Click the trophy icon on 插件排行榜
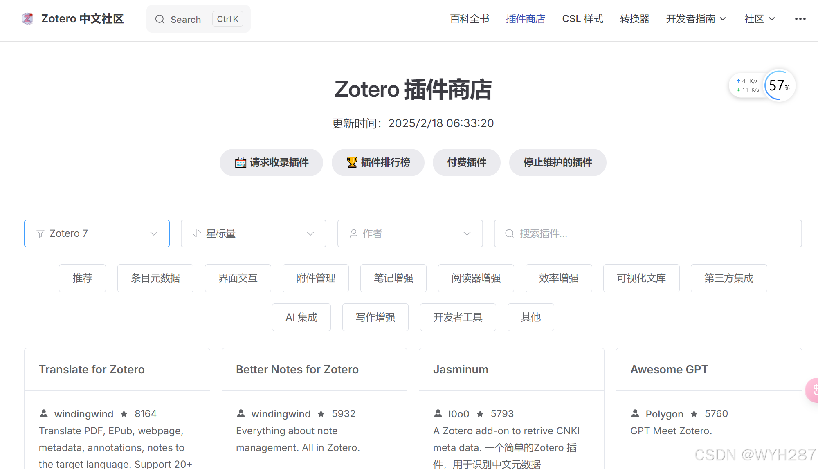818x469 pixels. click(x=352, y=162)
